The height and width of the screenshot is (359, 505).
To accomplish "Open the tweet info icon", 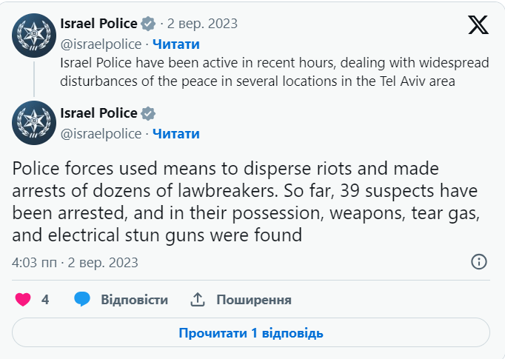I will (479, 262).
